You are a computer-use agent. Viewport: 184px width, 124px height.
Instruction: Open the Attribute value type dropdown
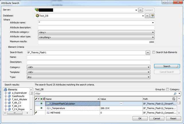pos(153,37)
